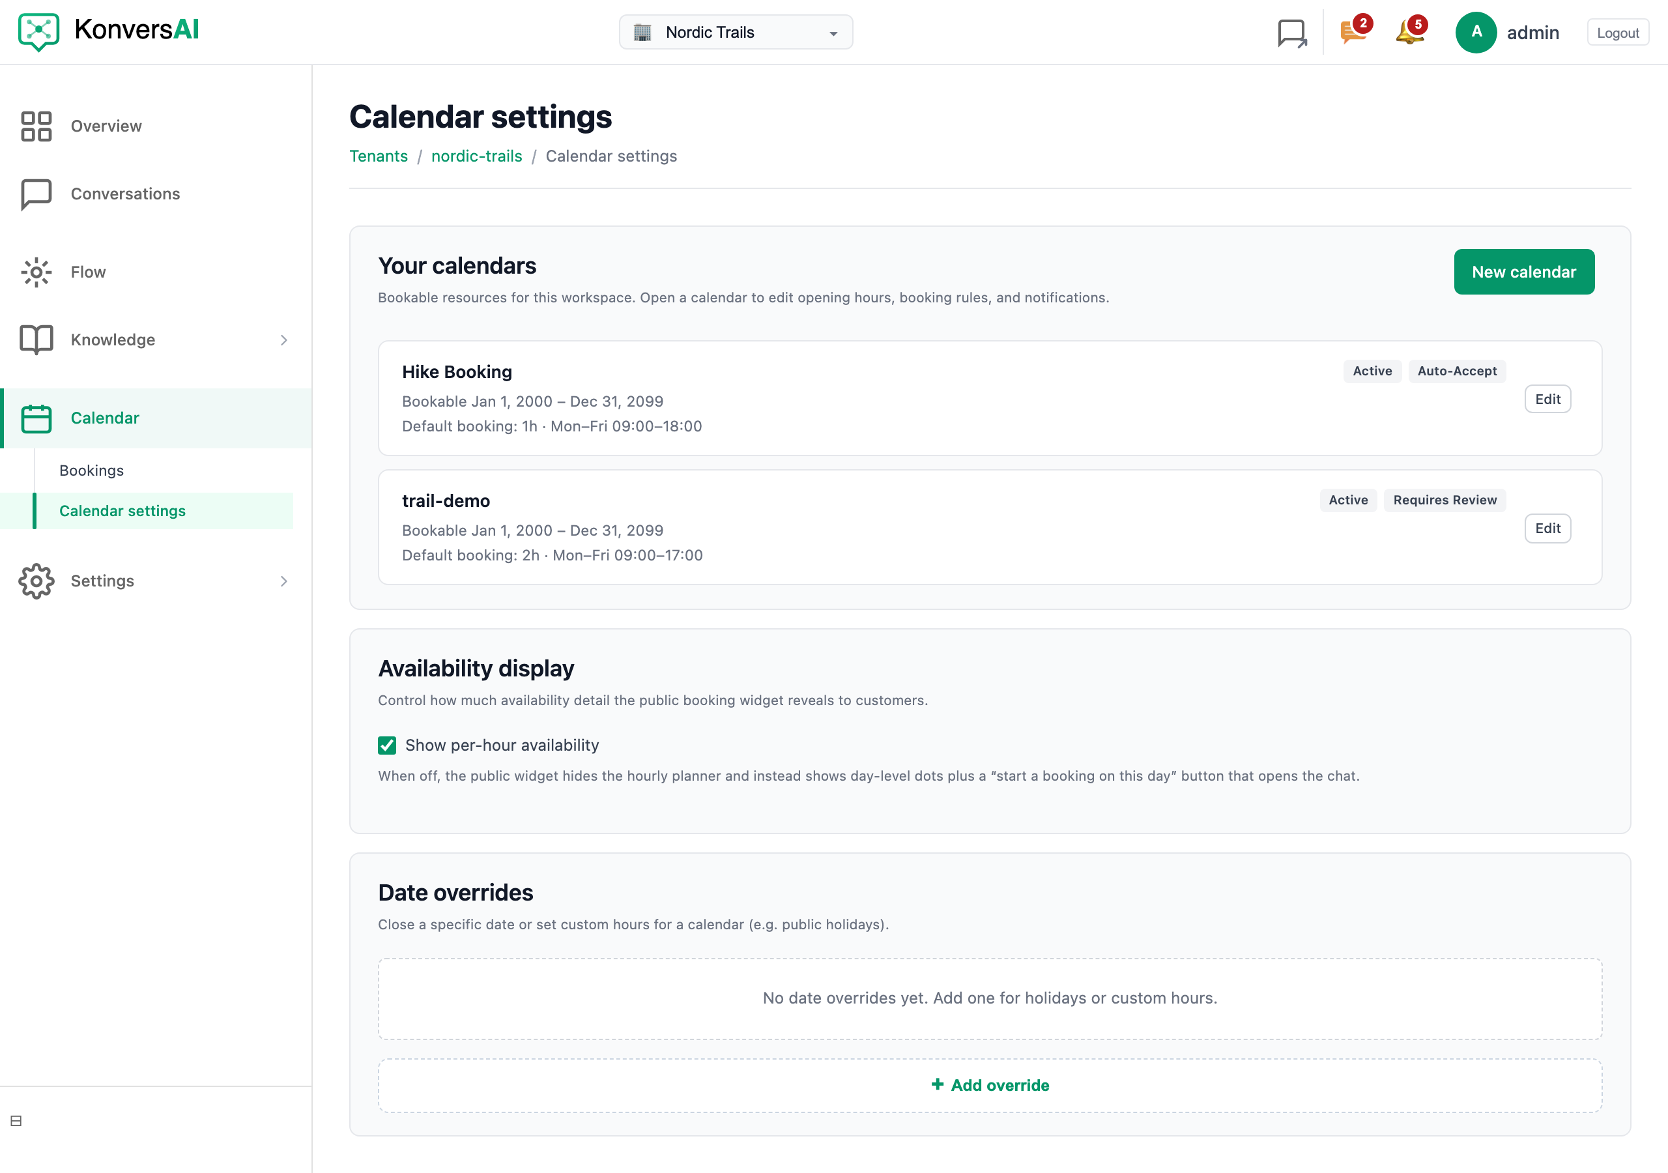Click the Calendar sidebar icon
Screen dimensions: 1668x1173
click(x=36, y=418)
